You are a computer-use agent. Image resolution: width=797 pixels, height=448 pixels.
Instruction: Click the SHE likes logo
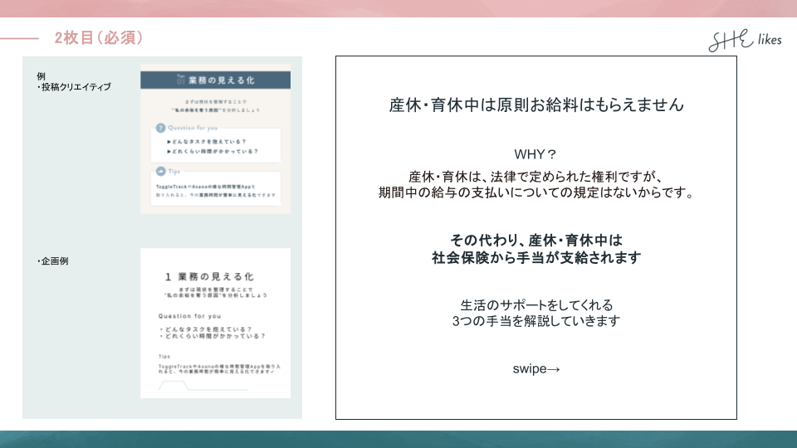746,40
